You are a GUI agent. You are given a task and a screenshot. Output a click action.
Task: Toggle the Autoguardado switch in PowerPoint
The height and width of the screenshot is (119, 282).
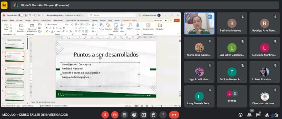21,15
